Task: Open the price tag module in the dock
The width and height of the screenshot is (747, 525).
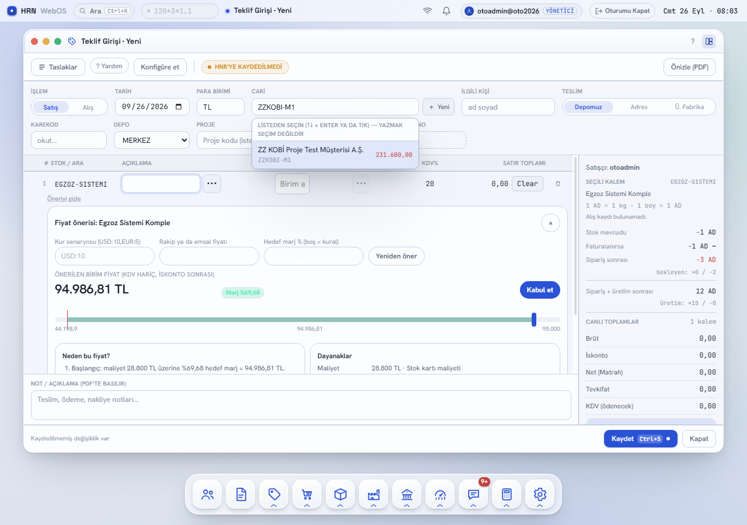Action: pos(274,495)
